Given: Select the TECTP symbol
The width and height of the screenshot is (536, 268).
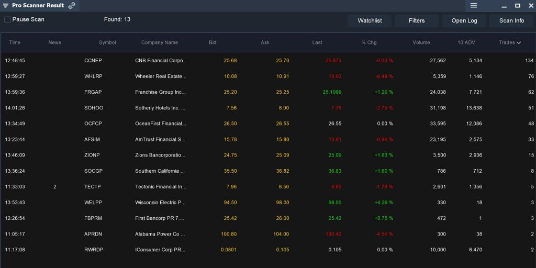Looking at the screenshot, I should pyautogui.click(x=92, y=187).
